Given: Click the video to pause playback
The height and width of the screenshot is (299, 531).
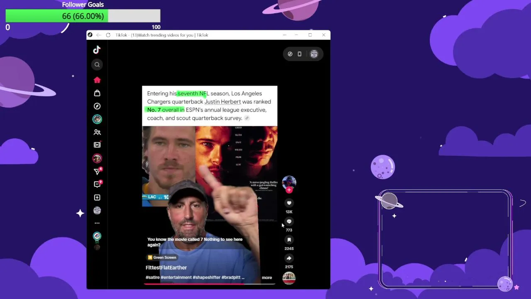Looking at the screenshot, I should point(209,185).
